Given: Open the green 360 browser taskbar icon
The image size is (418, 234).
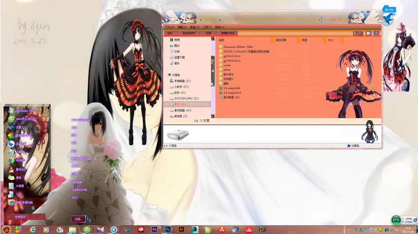Looking at the screenshot, I should 87,229.
